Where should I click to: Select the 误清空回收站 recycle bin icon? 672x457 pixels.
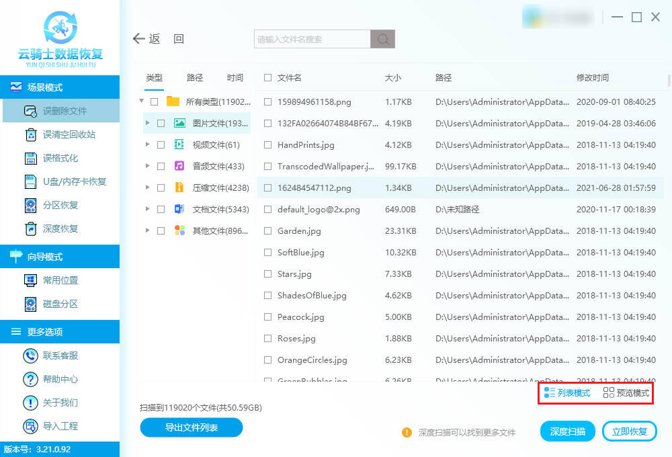[x=31, y=134]
